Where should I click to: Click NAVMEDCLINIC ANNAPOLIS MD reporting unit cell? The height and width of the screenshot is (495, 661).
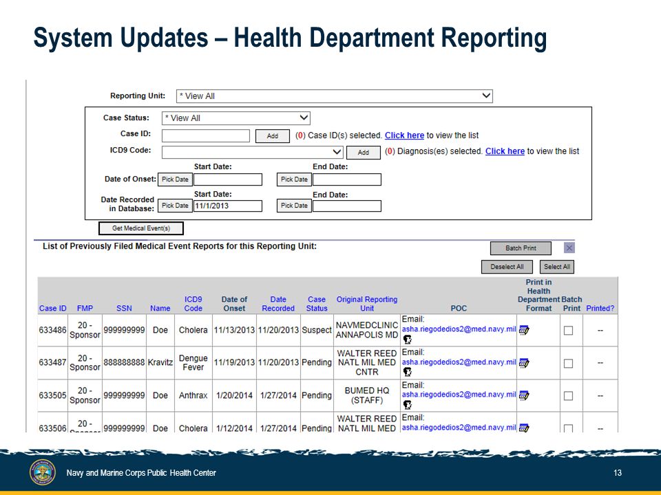(367, 330)
